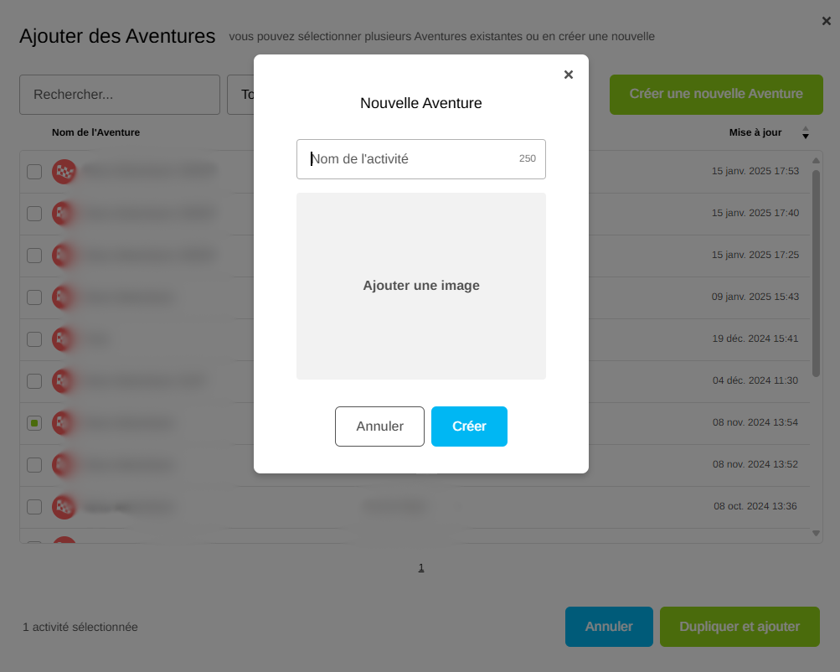Click the Ajouter une image area
This screenshot has width=840, height=672.
pyautogui.click(x=421, y=286)
